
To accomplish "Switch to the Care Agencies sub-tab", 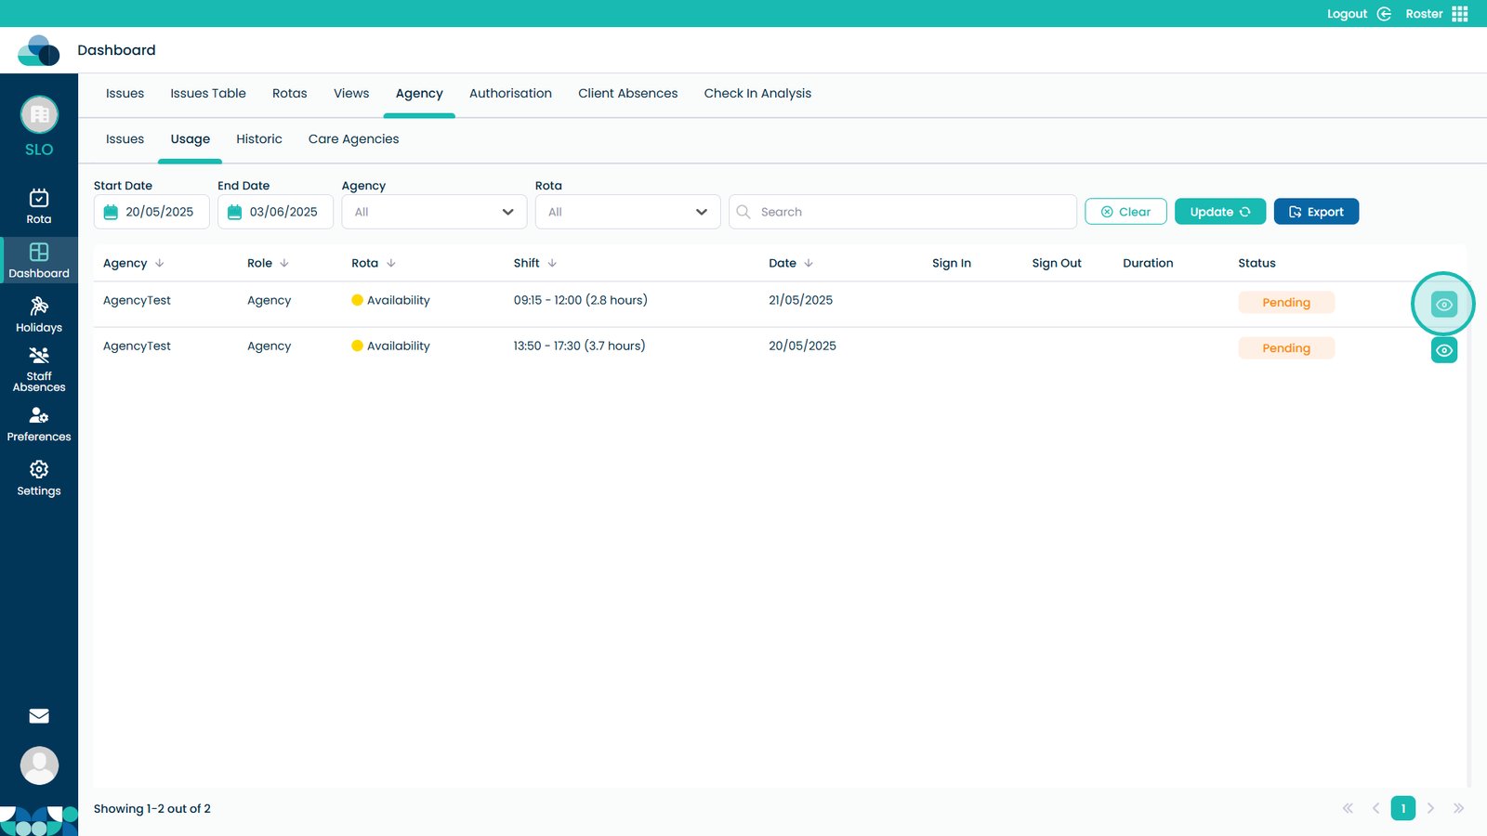I will coord(353,139).
